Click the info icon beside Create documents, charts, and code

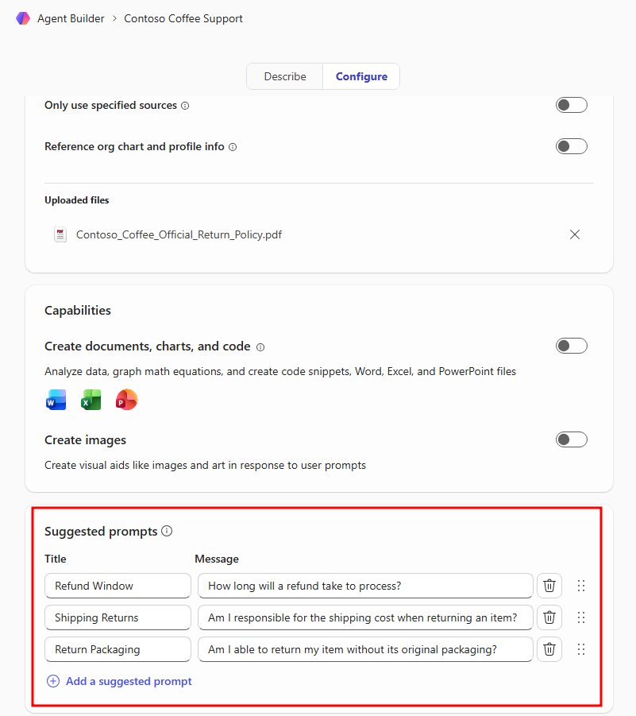pos(260,347)
